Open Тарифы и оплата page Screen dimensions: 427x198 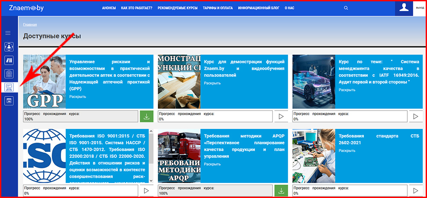point(218,8)
